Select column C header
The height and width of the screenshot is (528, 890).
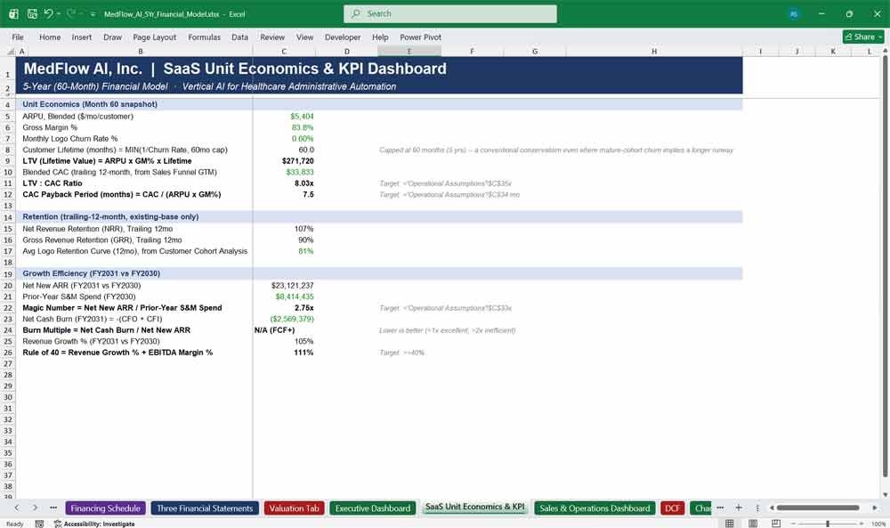pos(284,51)
